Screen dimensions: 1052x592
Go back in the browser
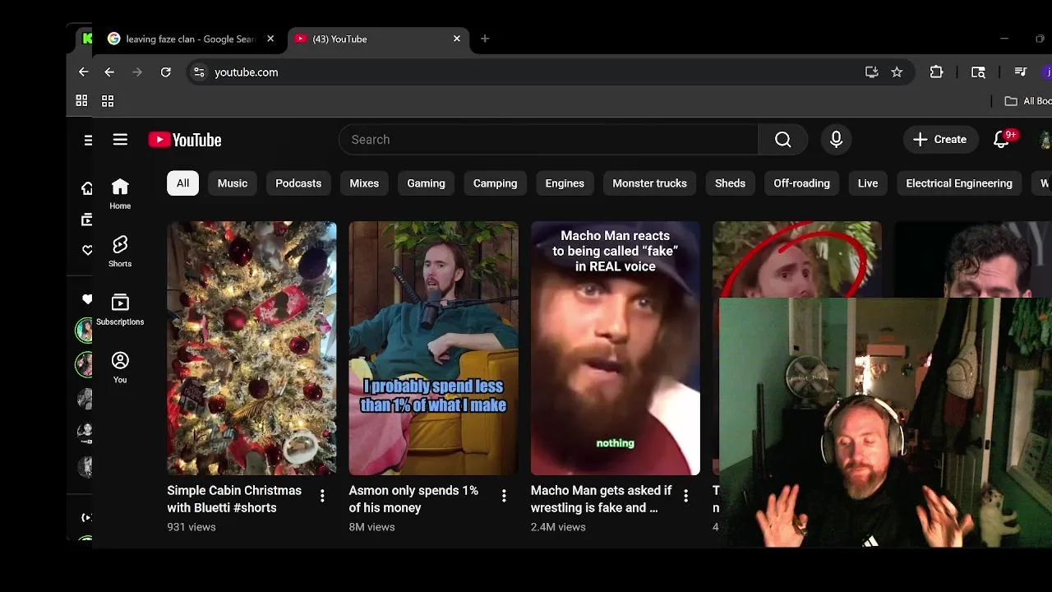pyautogui.click(x=109, y=72)
